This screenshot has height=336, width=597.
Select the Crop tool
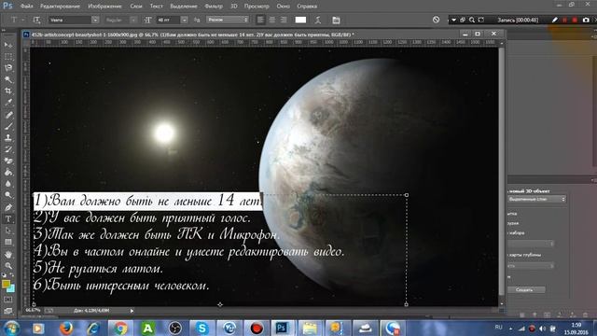tap(8, 91)
